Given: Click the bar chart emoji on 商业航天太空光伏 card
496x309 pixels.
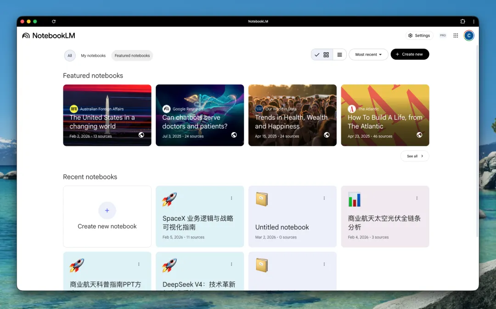Looking at the screenshot, I should 354,199.
